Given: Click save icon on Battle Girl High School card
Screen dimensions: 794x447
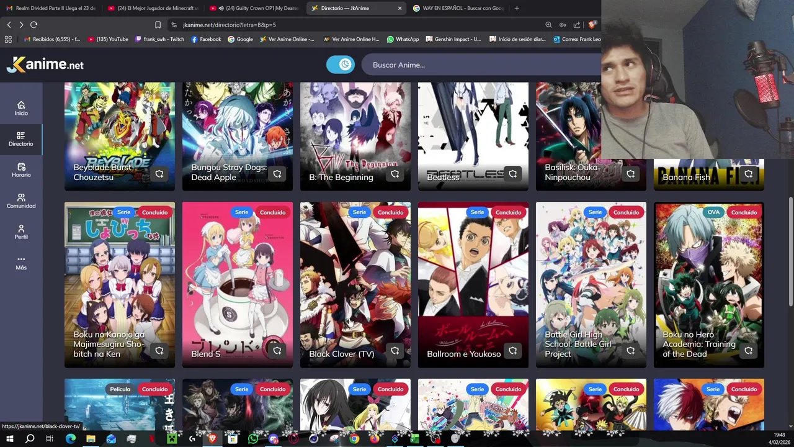Looking at the screenshot, I should pyautogui.click(x=631, y=351).
